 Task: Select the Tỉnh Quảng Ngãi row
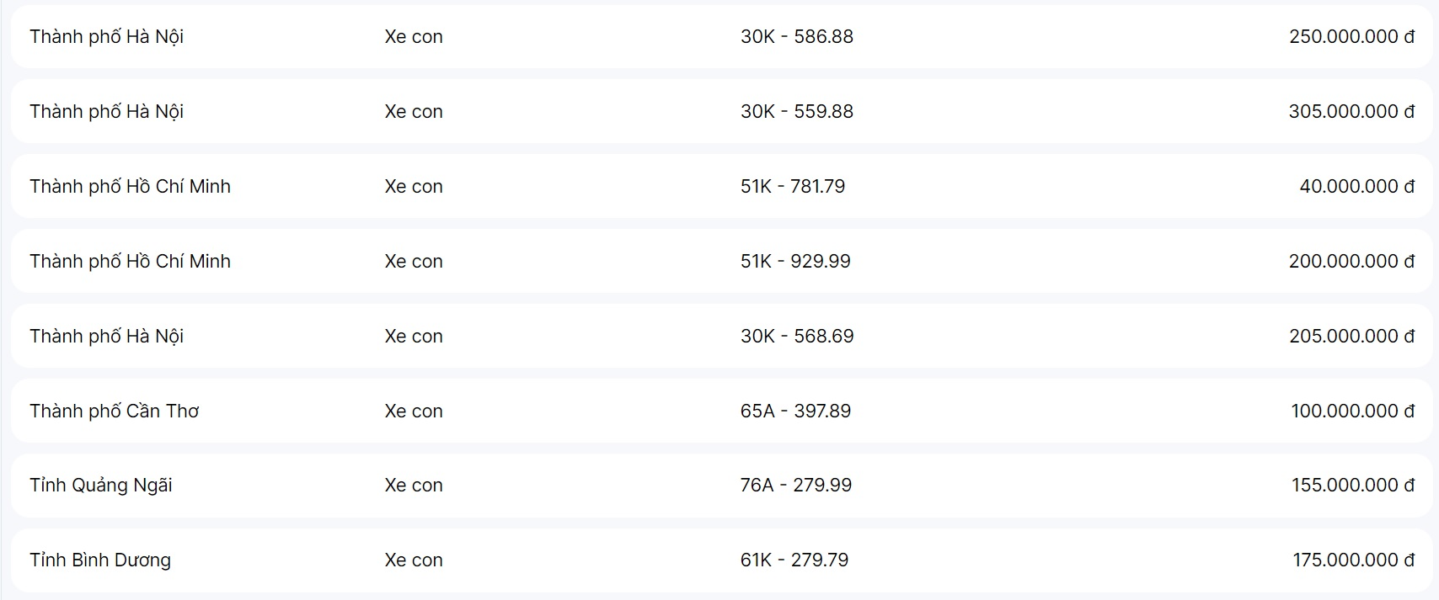pyautogui.click(x=100, y=486)
